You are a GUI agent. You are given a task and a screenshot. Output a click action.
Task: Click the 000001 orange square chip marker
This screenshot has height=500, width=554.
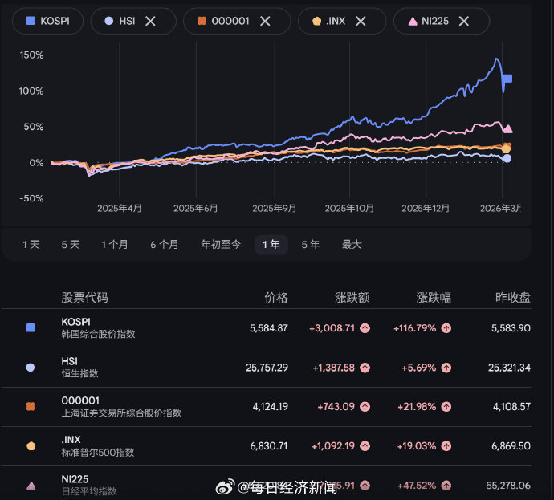[202, 21]
